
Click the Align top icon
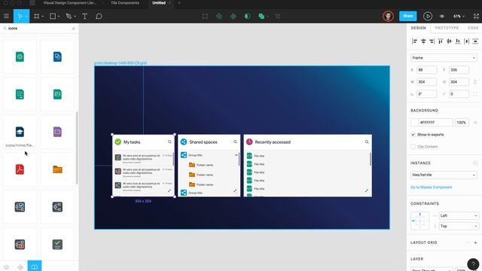(x=441, y=41)
